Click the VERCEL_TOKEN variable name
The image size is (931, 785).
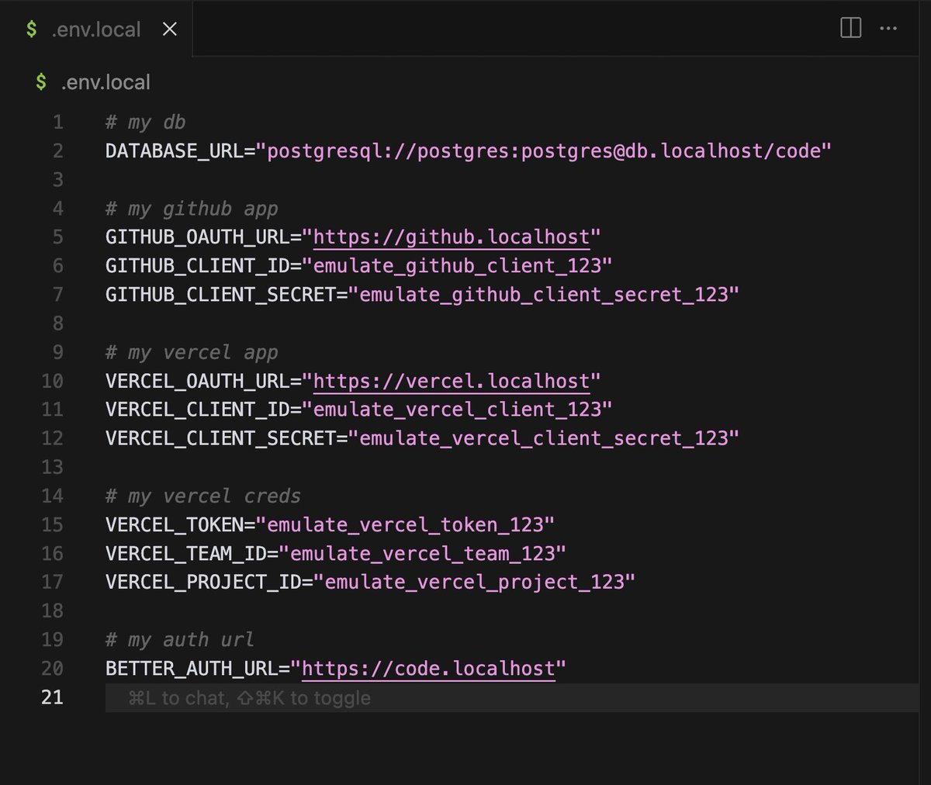click(x=175, y=525)
